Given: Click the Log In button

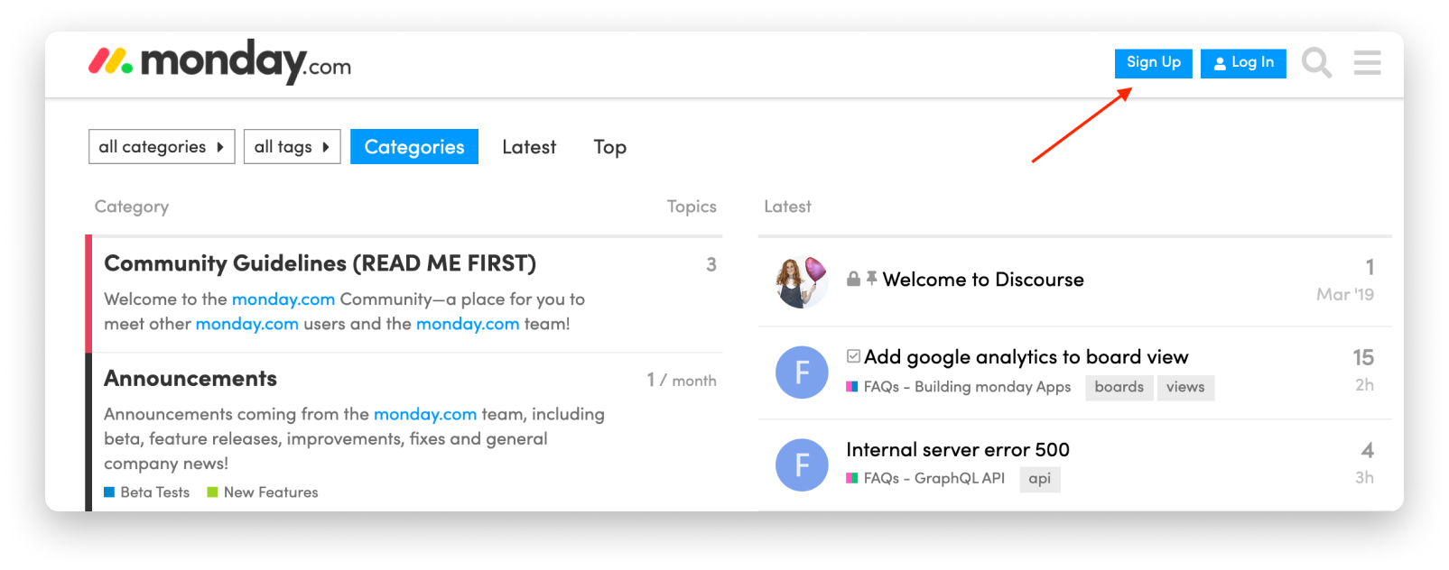Looking at the screenshot, I should 1243,63.
